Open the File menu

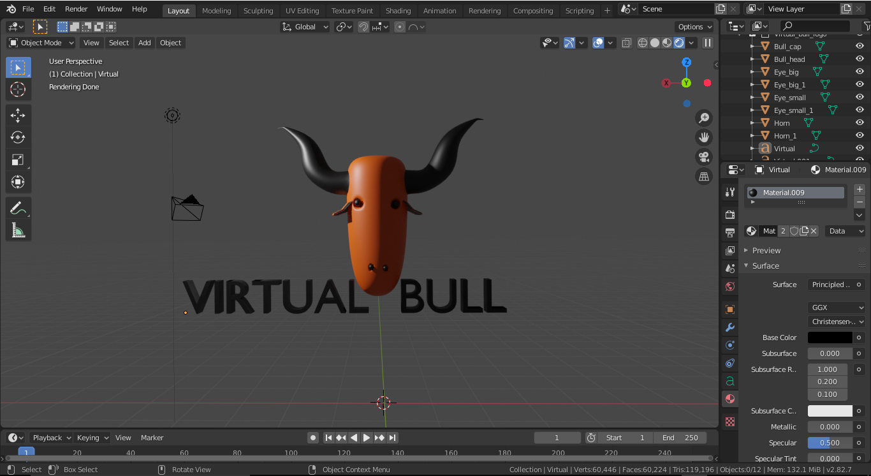click(28, 9)
